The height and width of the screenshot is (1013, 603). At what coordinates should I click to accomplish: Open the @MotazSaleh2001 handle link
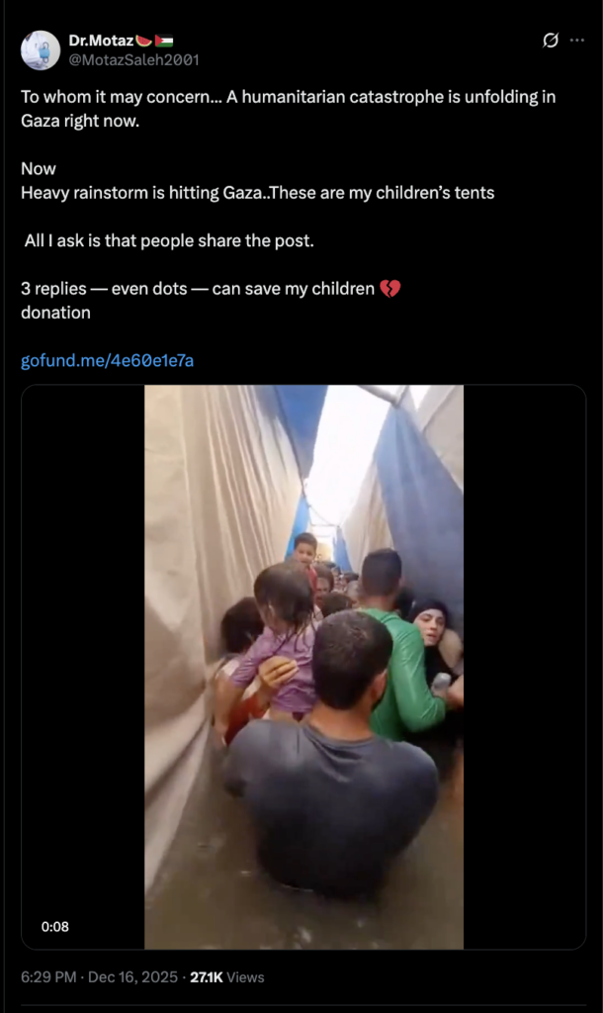[x=133, y=59]
